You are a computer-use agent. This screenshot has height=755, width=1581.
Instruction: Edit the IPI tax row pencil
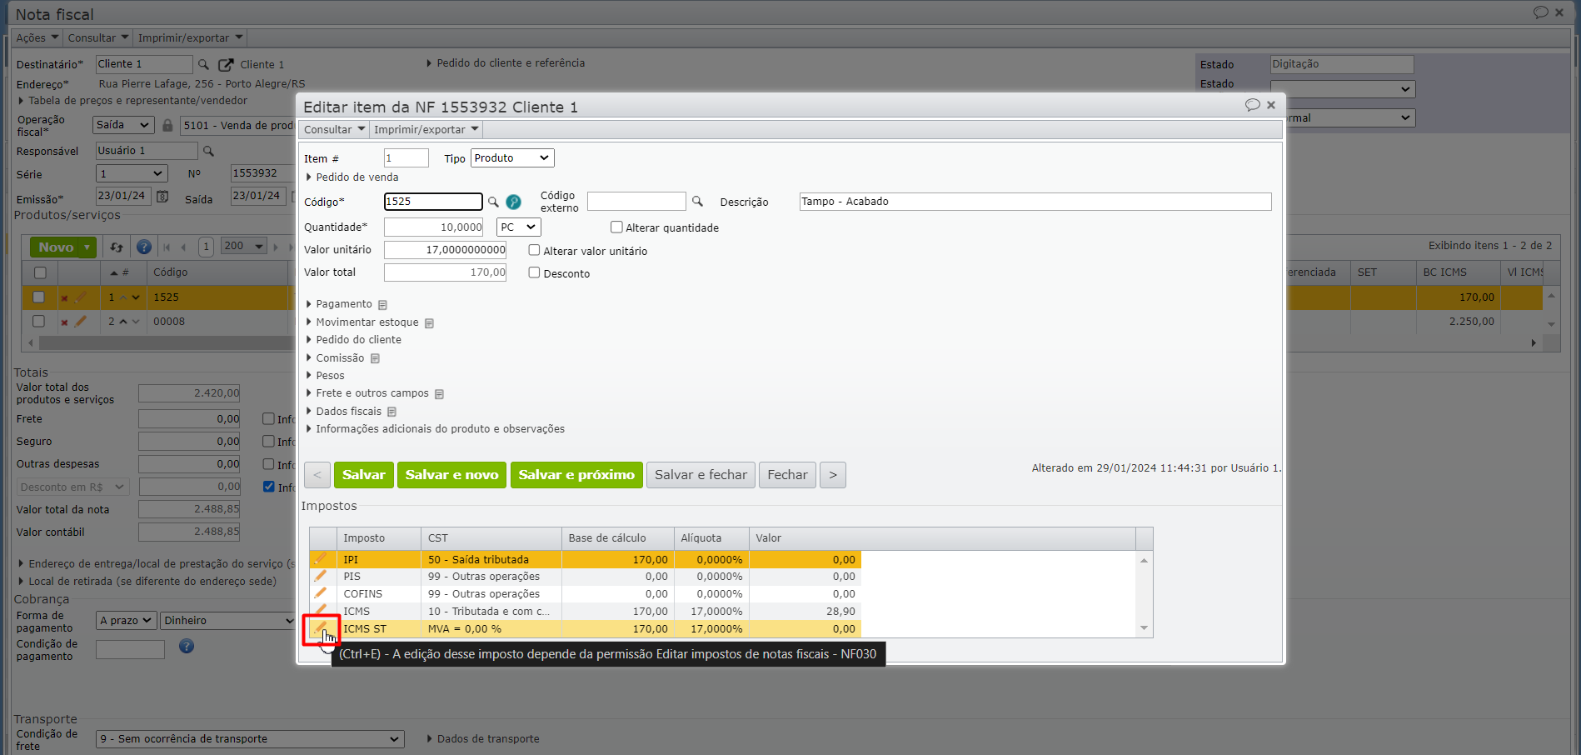pos(321,558)
